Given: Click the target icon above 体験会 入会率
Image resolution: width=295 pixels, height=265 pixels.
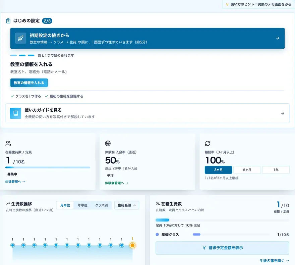Looking at the screenshot, I should tap(108, 144).
